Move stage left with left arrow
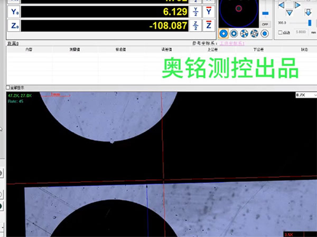The image size is (317, 237). (x=282, y=5)
